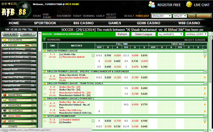Open live stream icon for Stoke City match
Image resolution: width=213 pixels, height=132 pixels.
click(93, 55)
